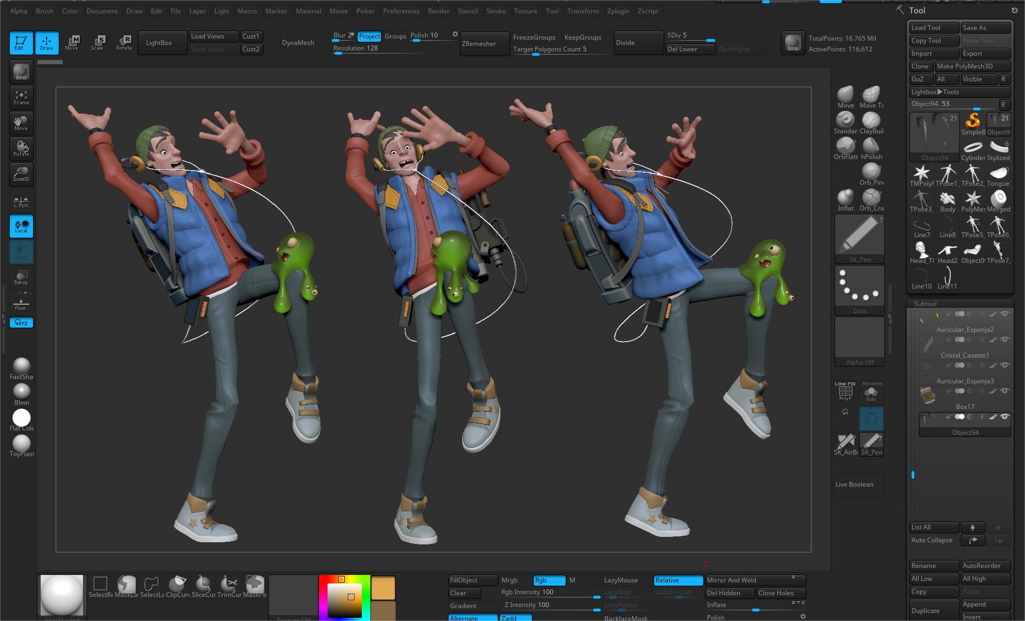
Task: Select the Blinn material sphere
Action: pos(21,394)
